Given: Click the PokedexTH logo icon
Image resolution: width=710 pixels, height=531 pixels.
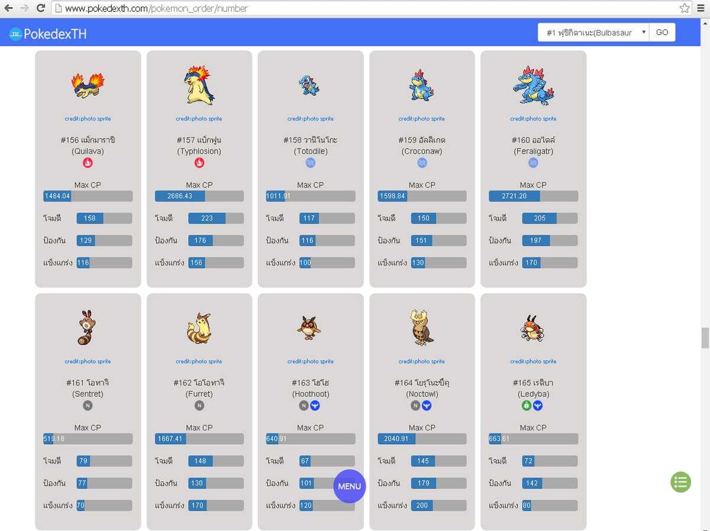Looking at the screenshot, I should coord(15,34).
